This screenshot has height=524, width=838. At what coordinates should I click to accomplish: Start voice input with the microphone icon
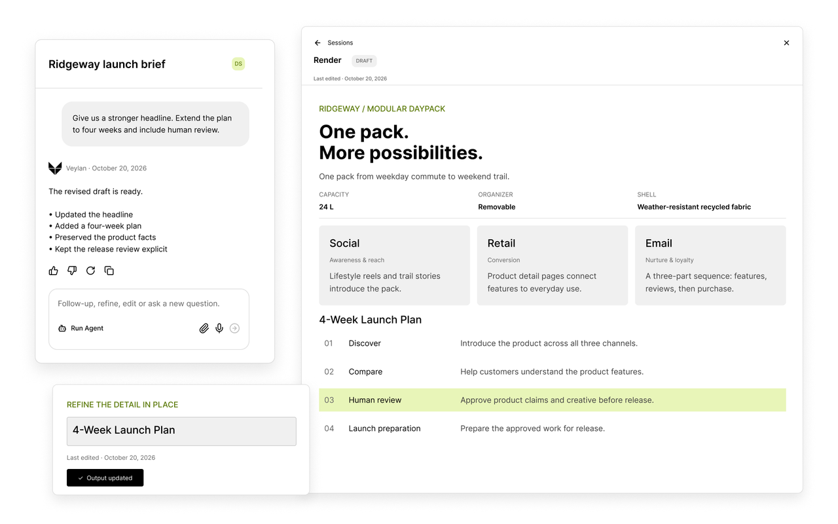tap(219, 328)
